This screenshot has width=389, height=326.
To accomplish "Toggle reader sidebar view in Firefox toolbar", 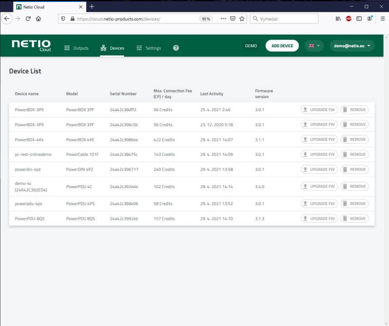I will [x=358, y=19].
